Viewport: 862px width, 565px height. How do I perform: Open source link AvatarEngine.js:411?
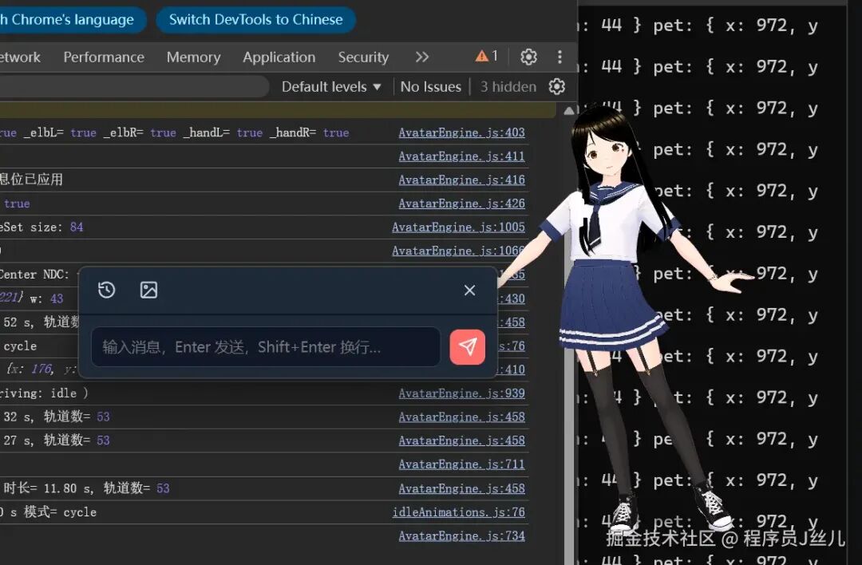(x=462, y=156)
